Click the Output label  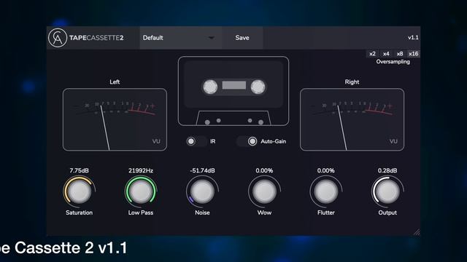pyautogui.click(x=387, y=213)
